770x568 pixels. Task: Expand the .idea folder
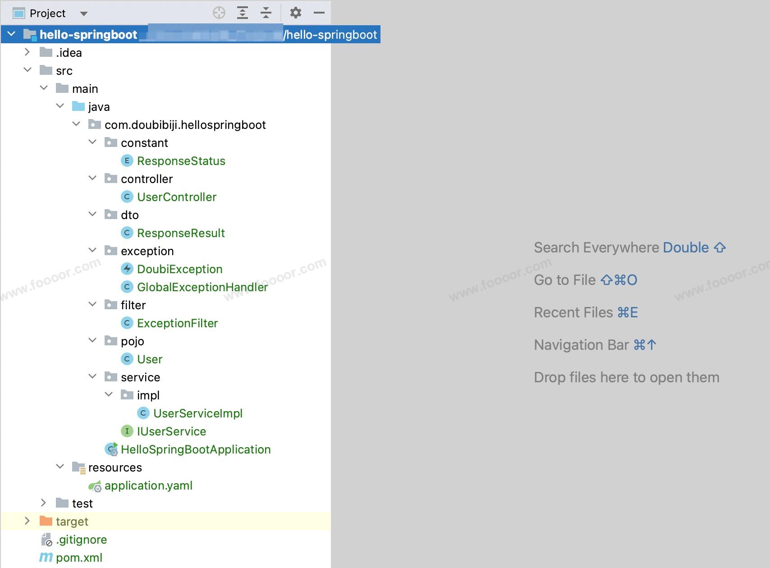(27, 52)
